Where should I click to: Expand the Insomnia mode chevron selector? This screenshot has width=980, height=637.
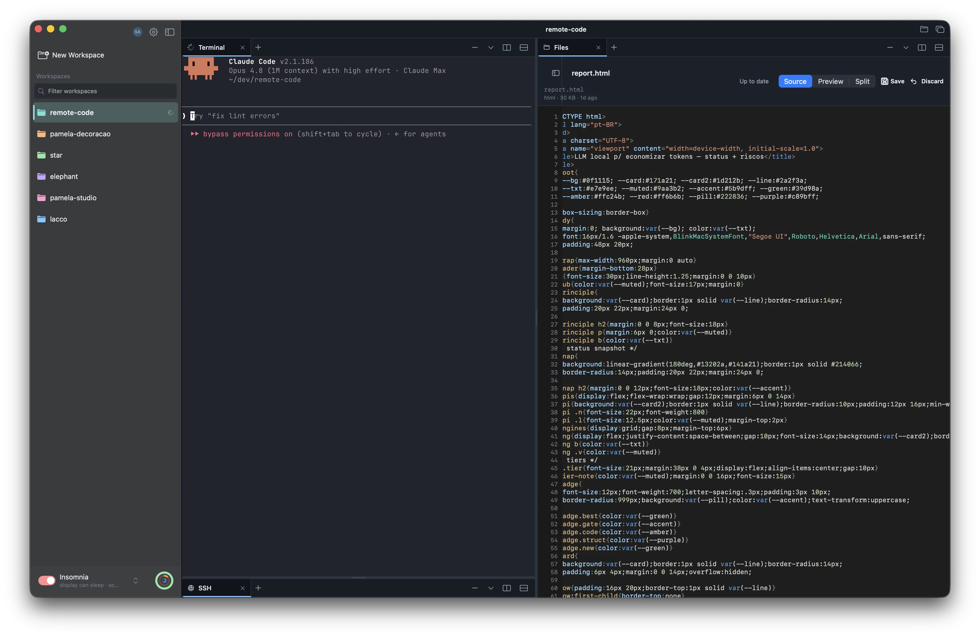(136, 580)
